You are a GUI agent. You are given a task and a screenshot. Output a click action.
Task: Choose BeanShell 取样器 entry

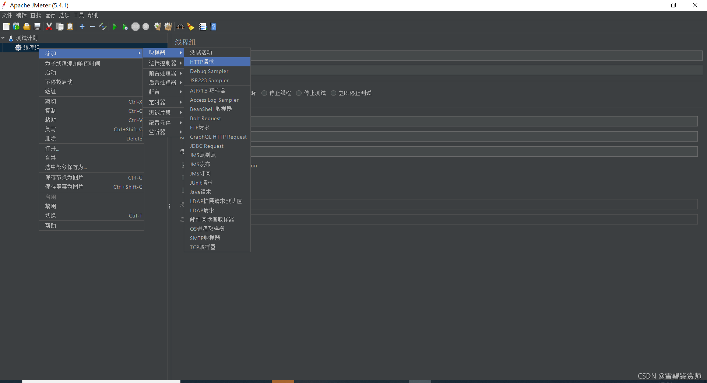coord(217,109)
